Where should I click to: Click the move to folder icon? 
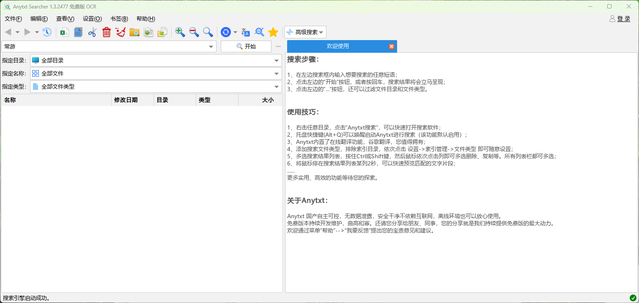(x=162, y=32)
